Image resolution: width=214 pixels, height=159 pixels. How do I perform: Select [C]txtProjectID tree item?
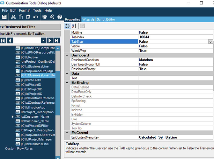pos(32,89)
